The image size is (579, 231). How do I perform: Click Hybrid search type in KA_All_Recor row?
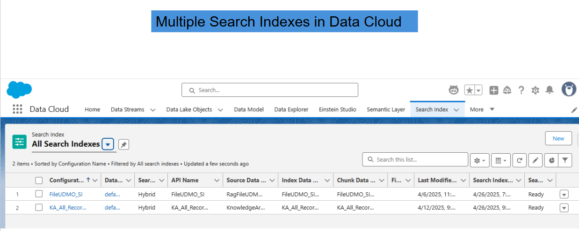pyautogui.click(x=146, y=208)
